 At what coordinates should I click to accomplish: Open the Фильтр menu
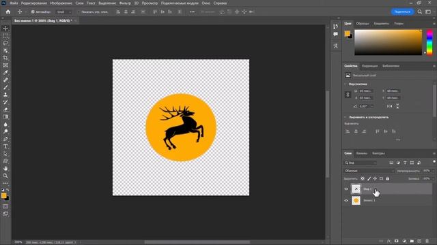click(x=125, y=3)
